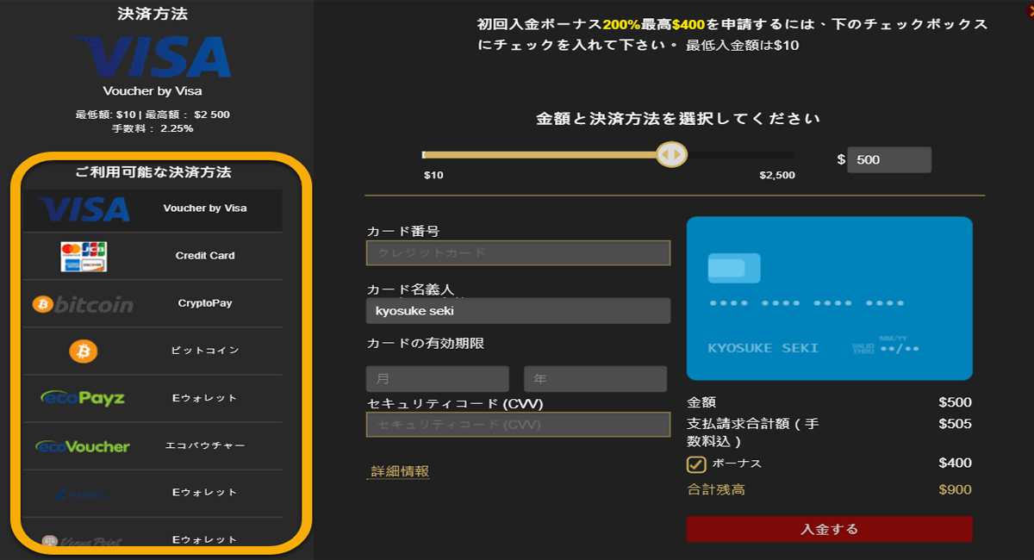Image resolution: width=1034 pixels, height=560 pixels.
Task: Click the 入金する deposit button
Action: point(829,529)
